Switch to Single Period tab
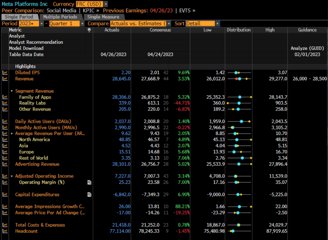 (19, 17)
